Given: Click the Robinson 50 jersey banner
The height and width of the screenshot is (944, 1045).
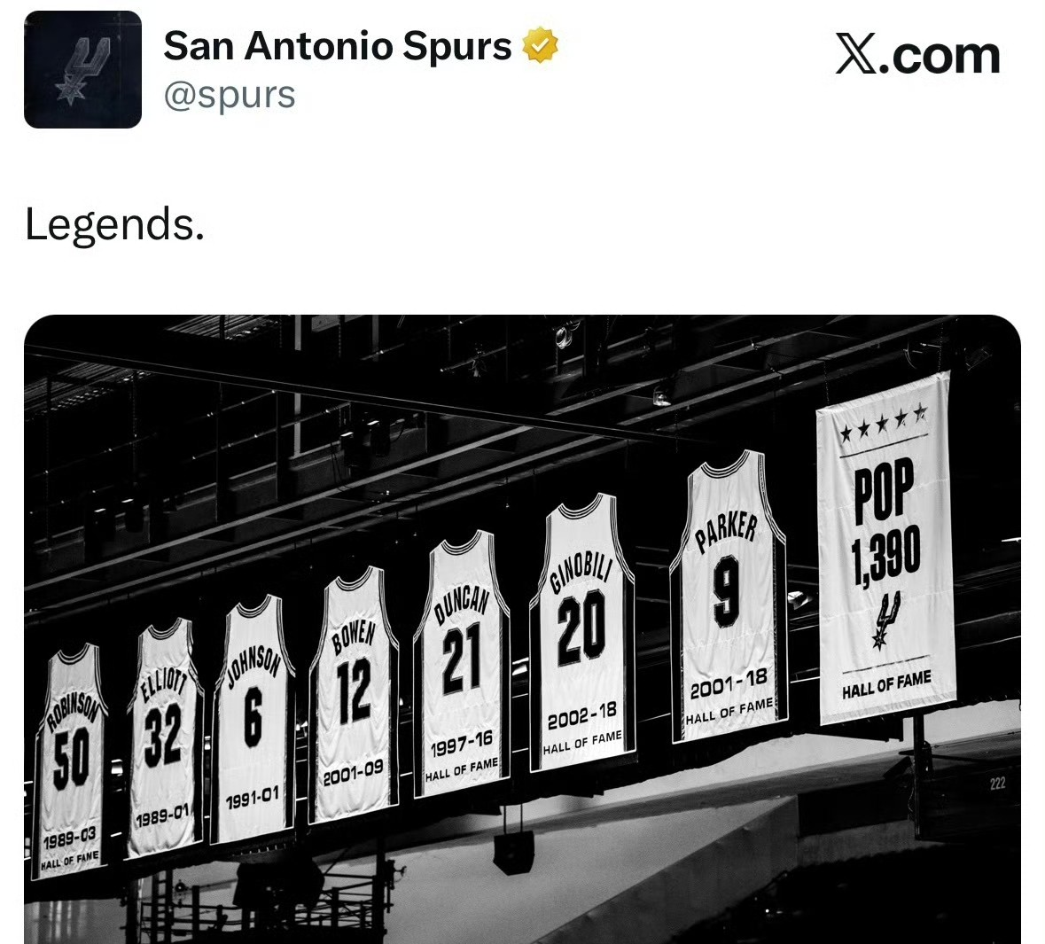Looking at the screenshot, I should [x=71, y=760].
